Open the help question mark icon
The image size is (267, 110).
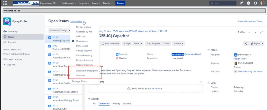pos(248,3)
